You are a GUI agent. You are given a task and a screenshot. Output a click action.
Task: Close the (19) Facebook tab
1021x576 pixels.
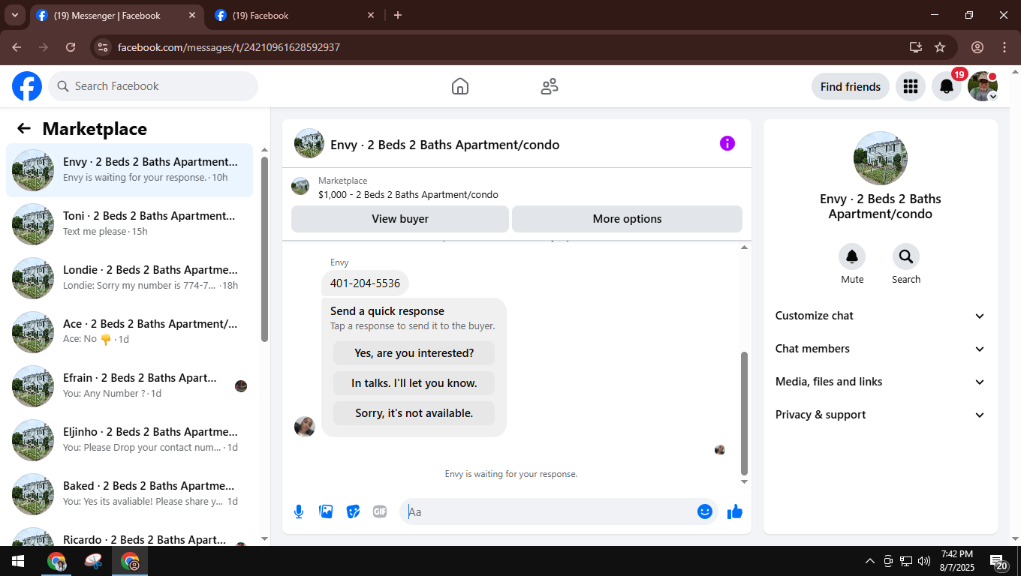[x=371, y=15]
